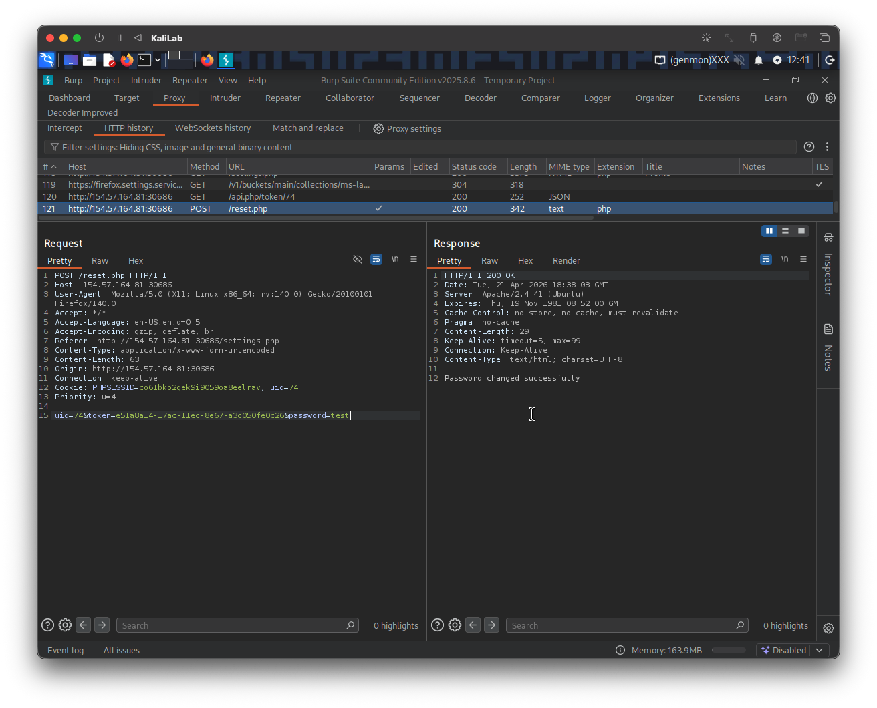Open the Project menu

(x=106, y=80)
